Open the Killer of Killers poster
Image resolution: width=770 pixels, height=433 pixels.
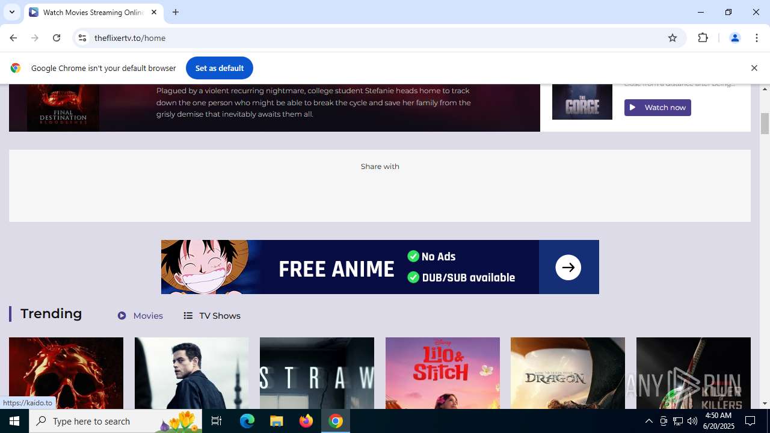694,373
